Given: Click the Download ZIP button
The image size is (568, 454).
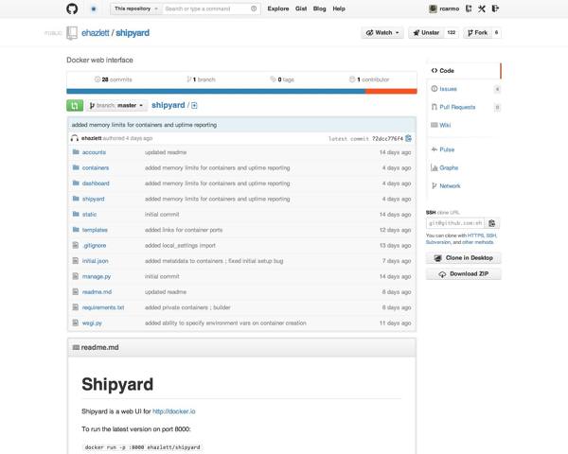Looking at the screenshot, I should coord(464,274).
